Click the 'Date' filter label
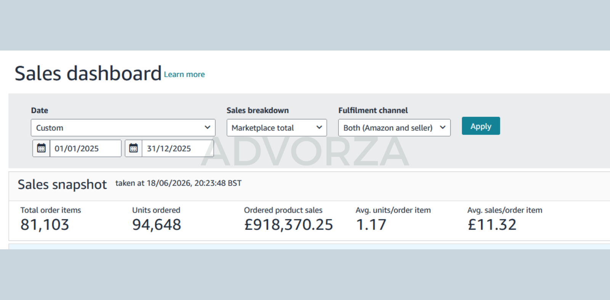This screenshot has height=300, width=610. [40, 110]
